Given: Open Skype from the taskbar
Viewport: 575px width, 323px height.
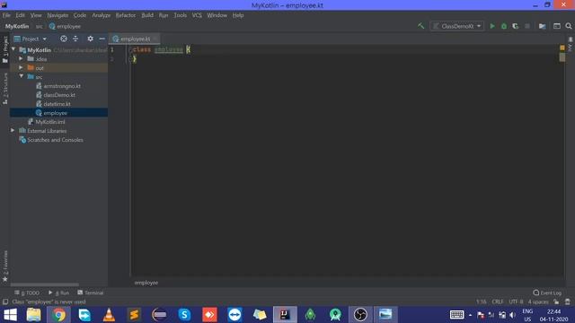Looking at the screenshot, I should (x=184, y=315).
